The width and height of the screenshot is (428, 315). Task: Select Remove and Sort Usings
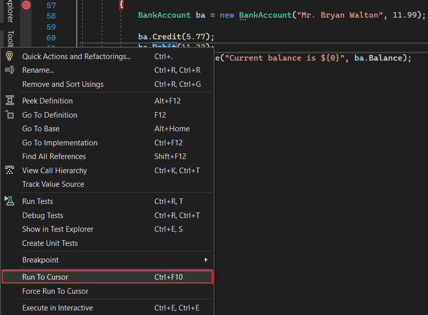[x=63, y=84]
